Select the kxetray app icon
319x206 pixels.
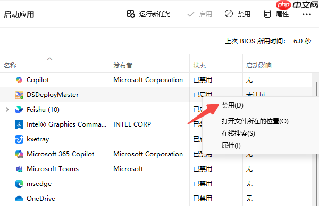tap(19, 139)
